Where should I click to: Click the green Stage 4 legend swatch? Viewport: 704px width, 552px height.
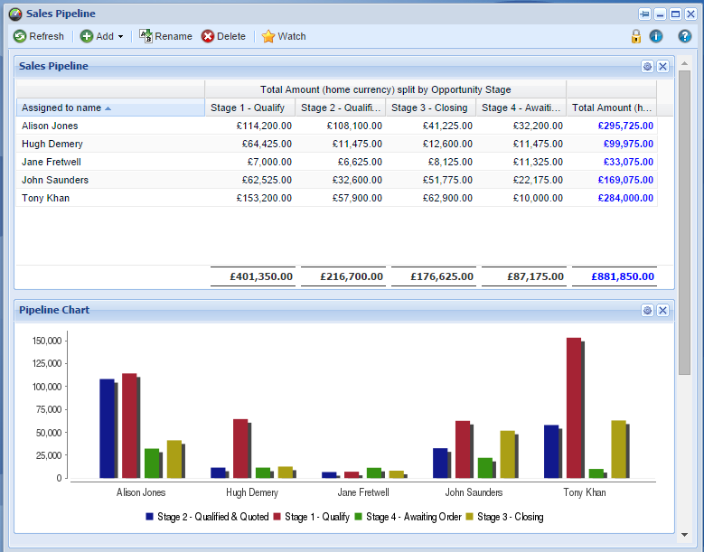(x=358, y=517)
